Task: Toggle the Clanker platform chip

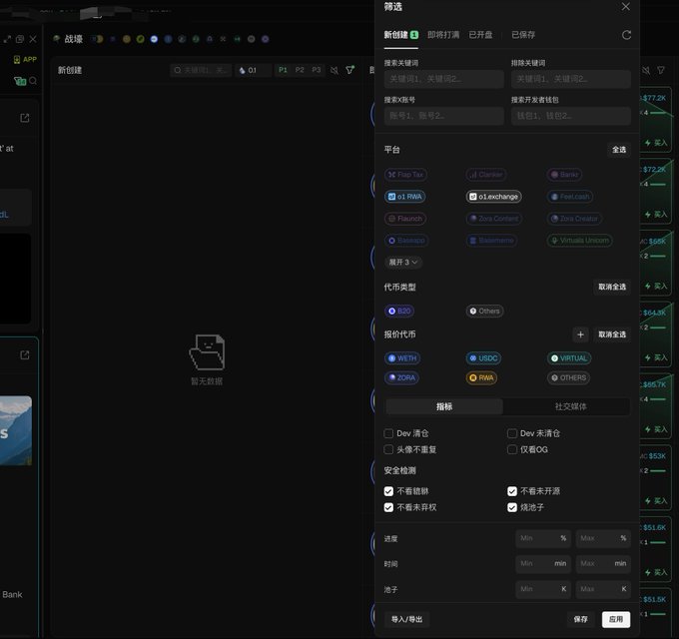Action: point(486,175)
